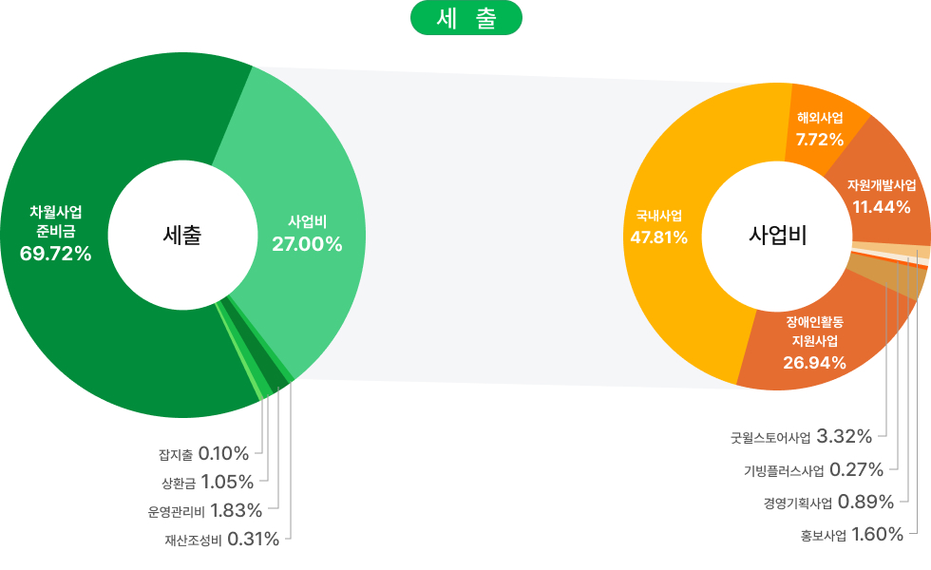Click the 기빙플러스사업 0.27% label

pos(814,469)
